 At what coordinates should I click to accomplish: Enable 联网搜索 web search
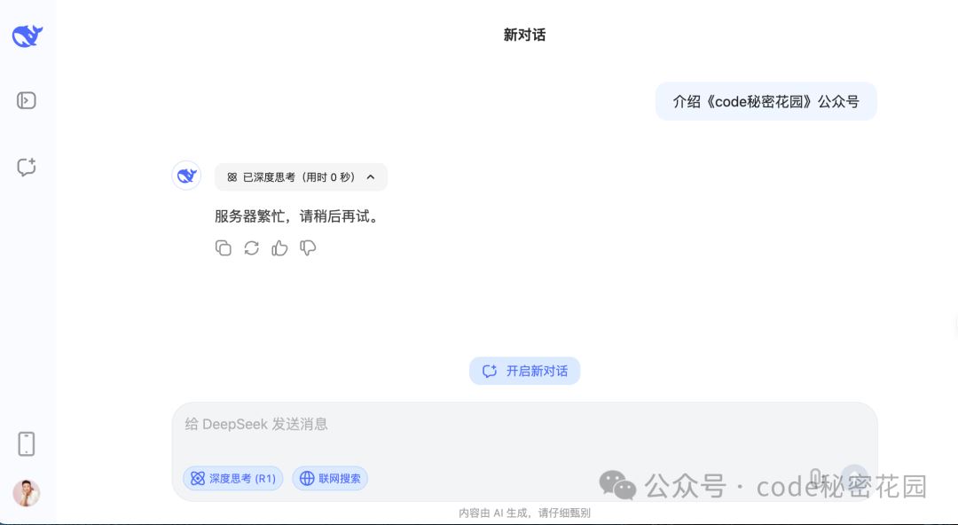tap(329, 478)
